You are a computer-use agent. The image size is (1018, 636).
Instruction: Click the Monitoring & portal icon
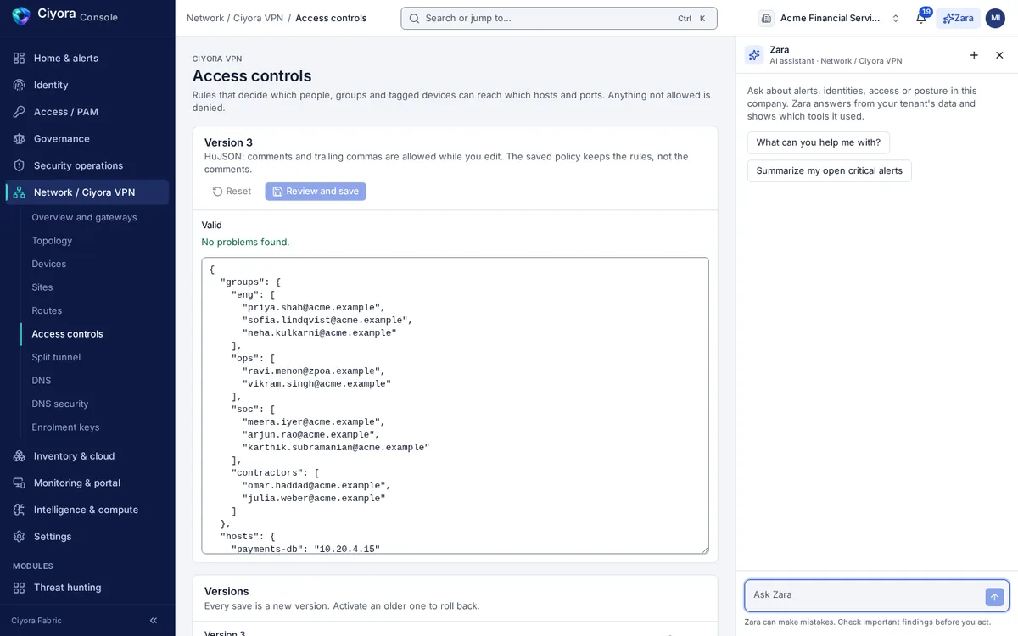click(x=20, y=483)
